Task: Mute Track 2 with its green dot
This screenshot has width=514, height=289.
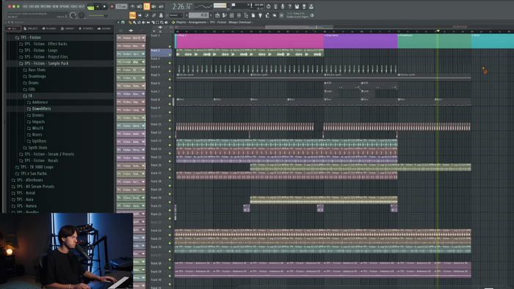Action: 170,55
